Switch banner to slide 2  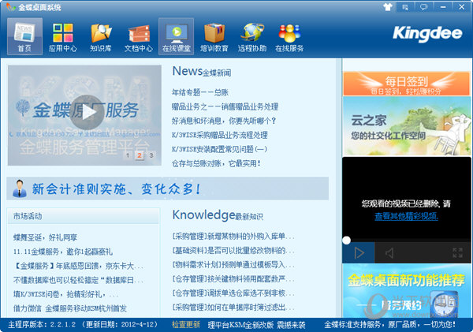(139, 155)
